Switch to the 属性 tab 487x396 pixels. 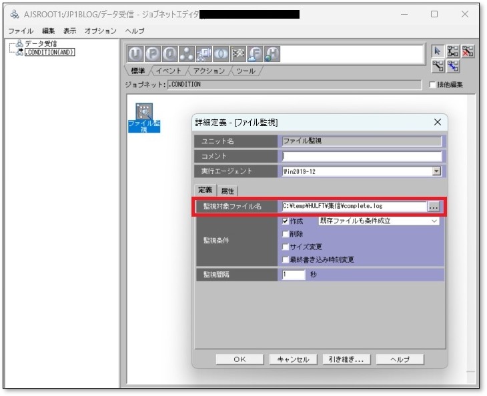pos(227,191)
